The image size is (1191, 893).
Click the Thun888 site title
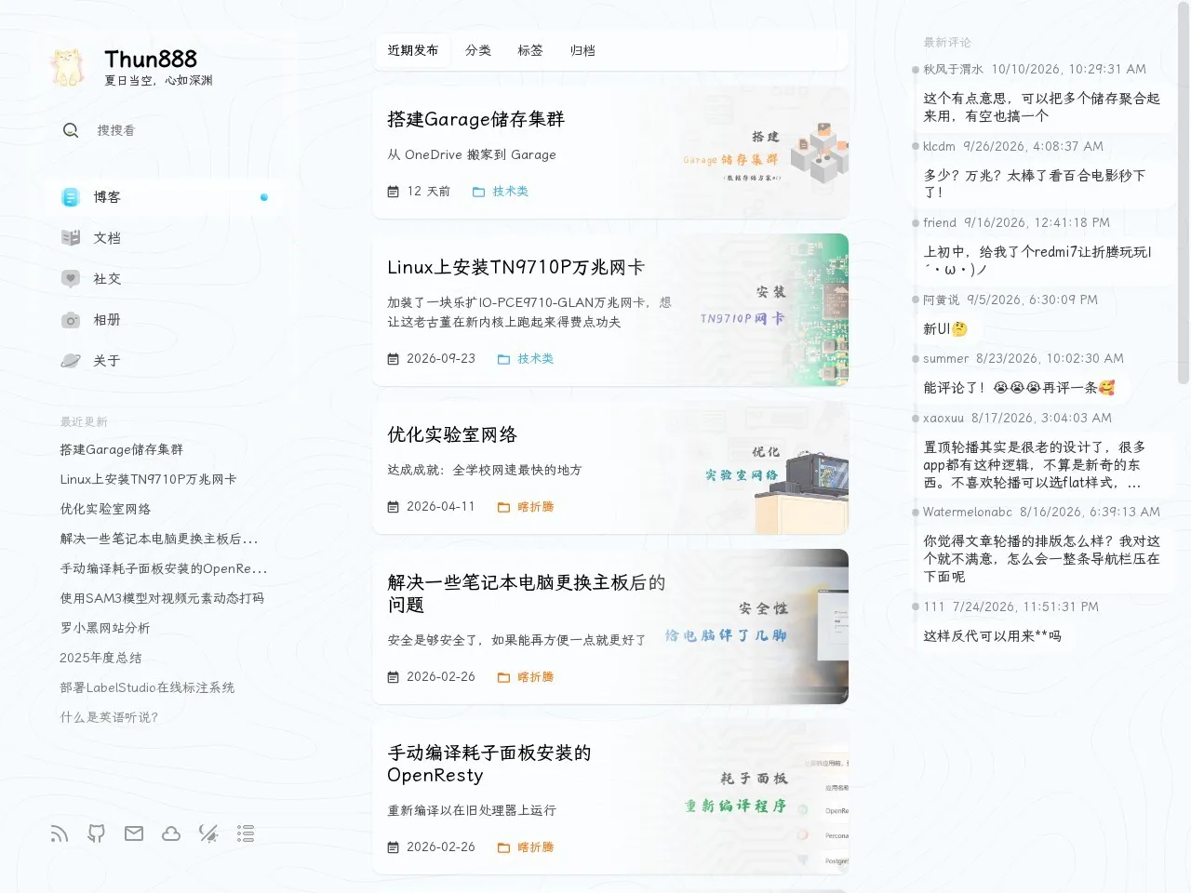(151, 59)
